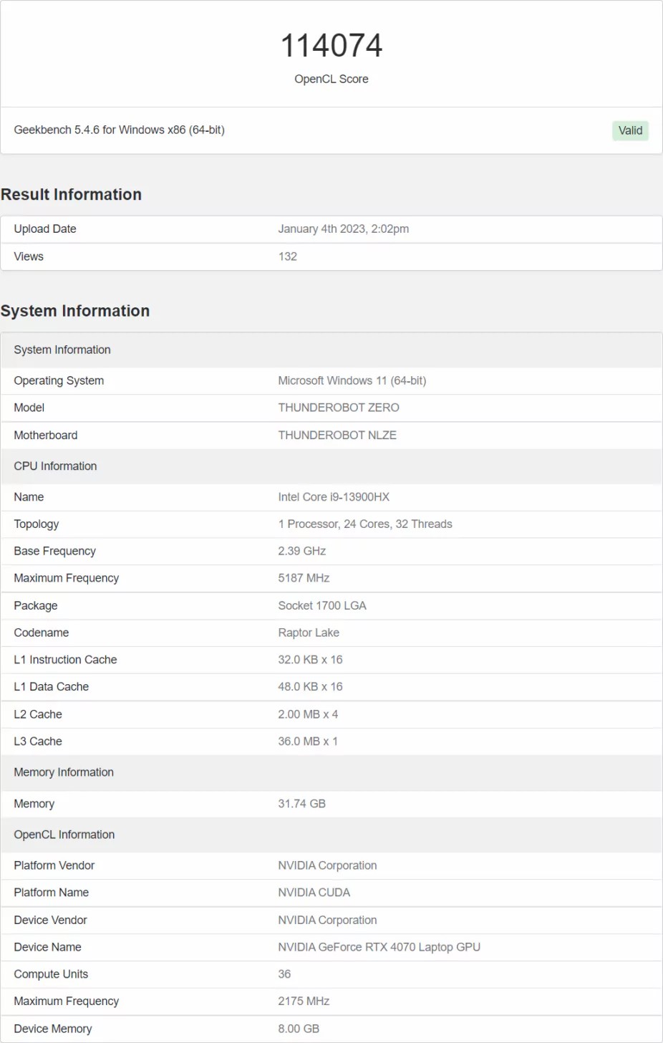Viewport: 663px width, 1043px height.
Task: Click the OpenCL Score label
Action: [331, 79]
